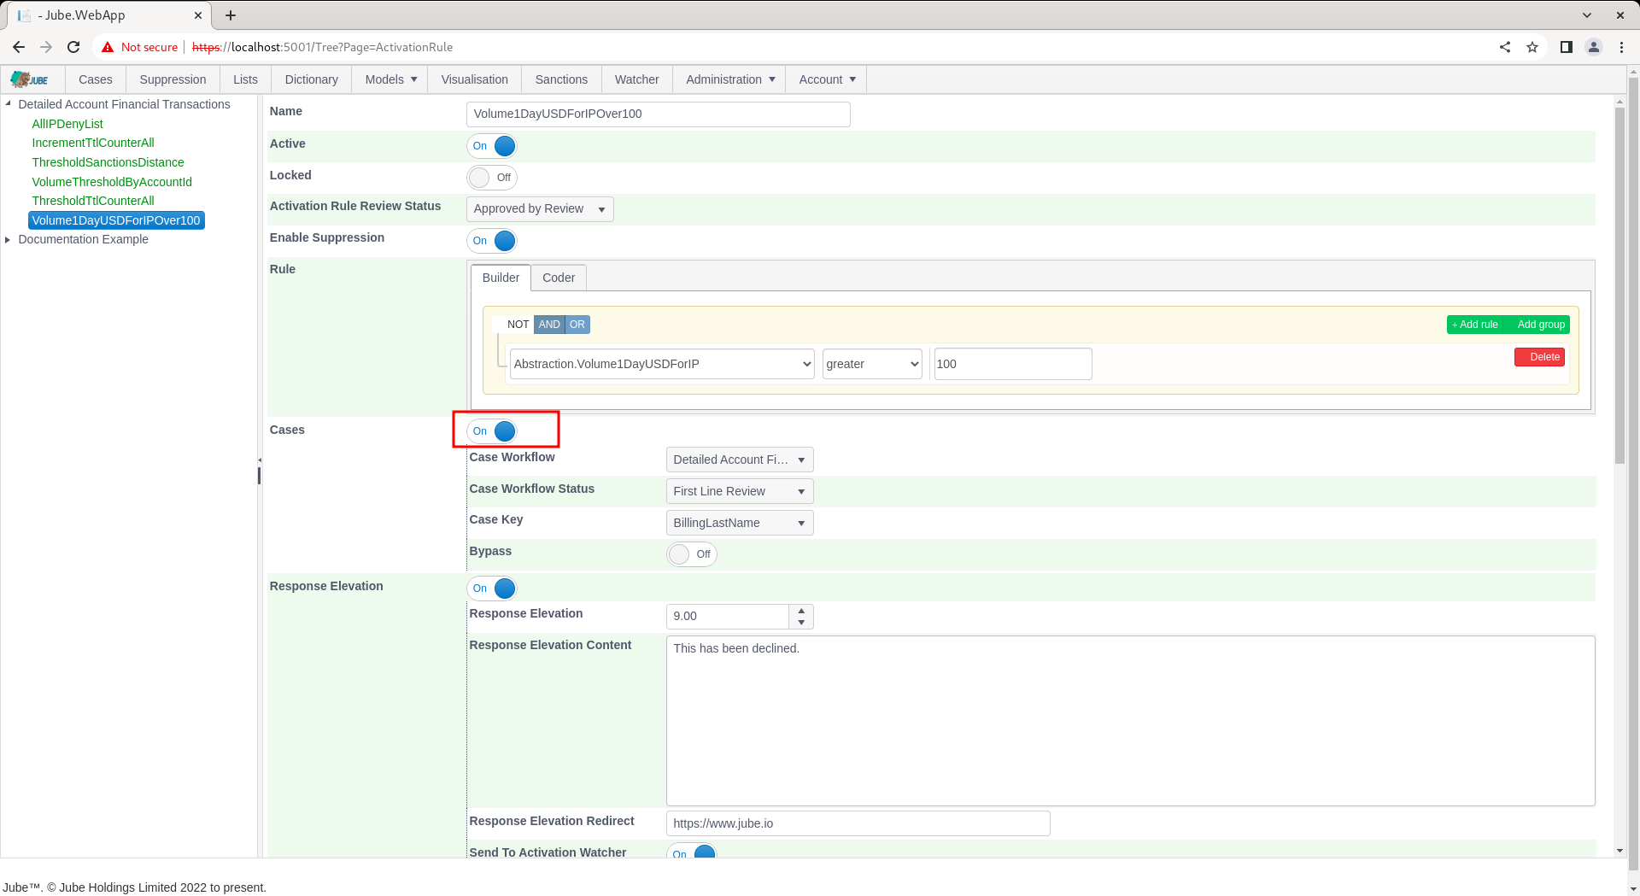This screenshot has height=896, width=1640.
Task: Switch to the Builder tab
Action: pos(501,278)
